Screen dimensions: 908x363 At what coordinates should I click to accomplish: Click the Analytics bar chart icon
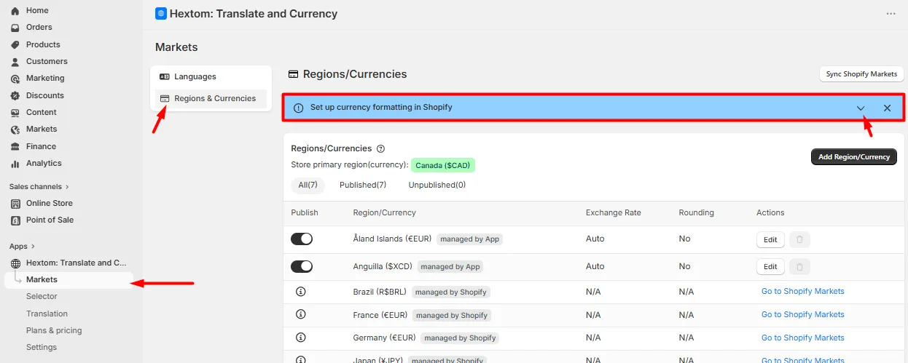point(15,164)
